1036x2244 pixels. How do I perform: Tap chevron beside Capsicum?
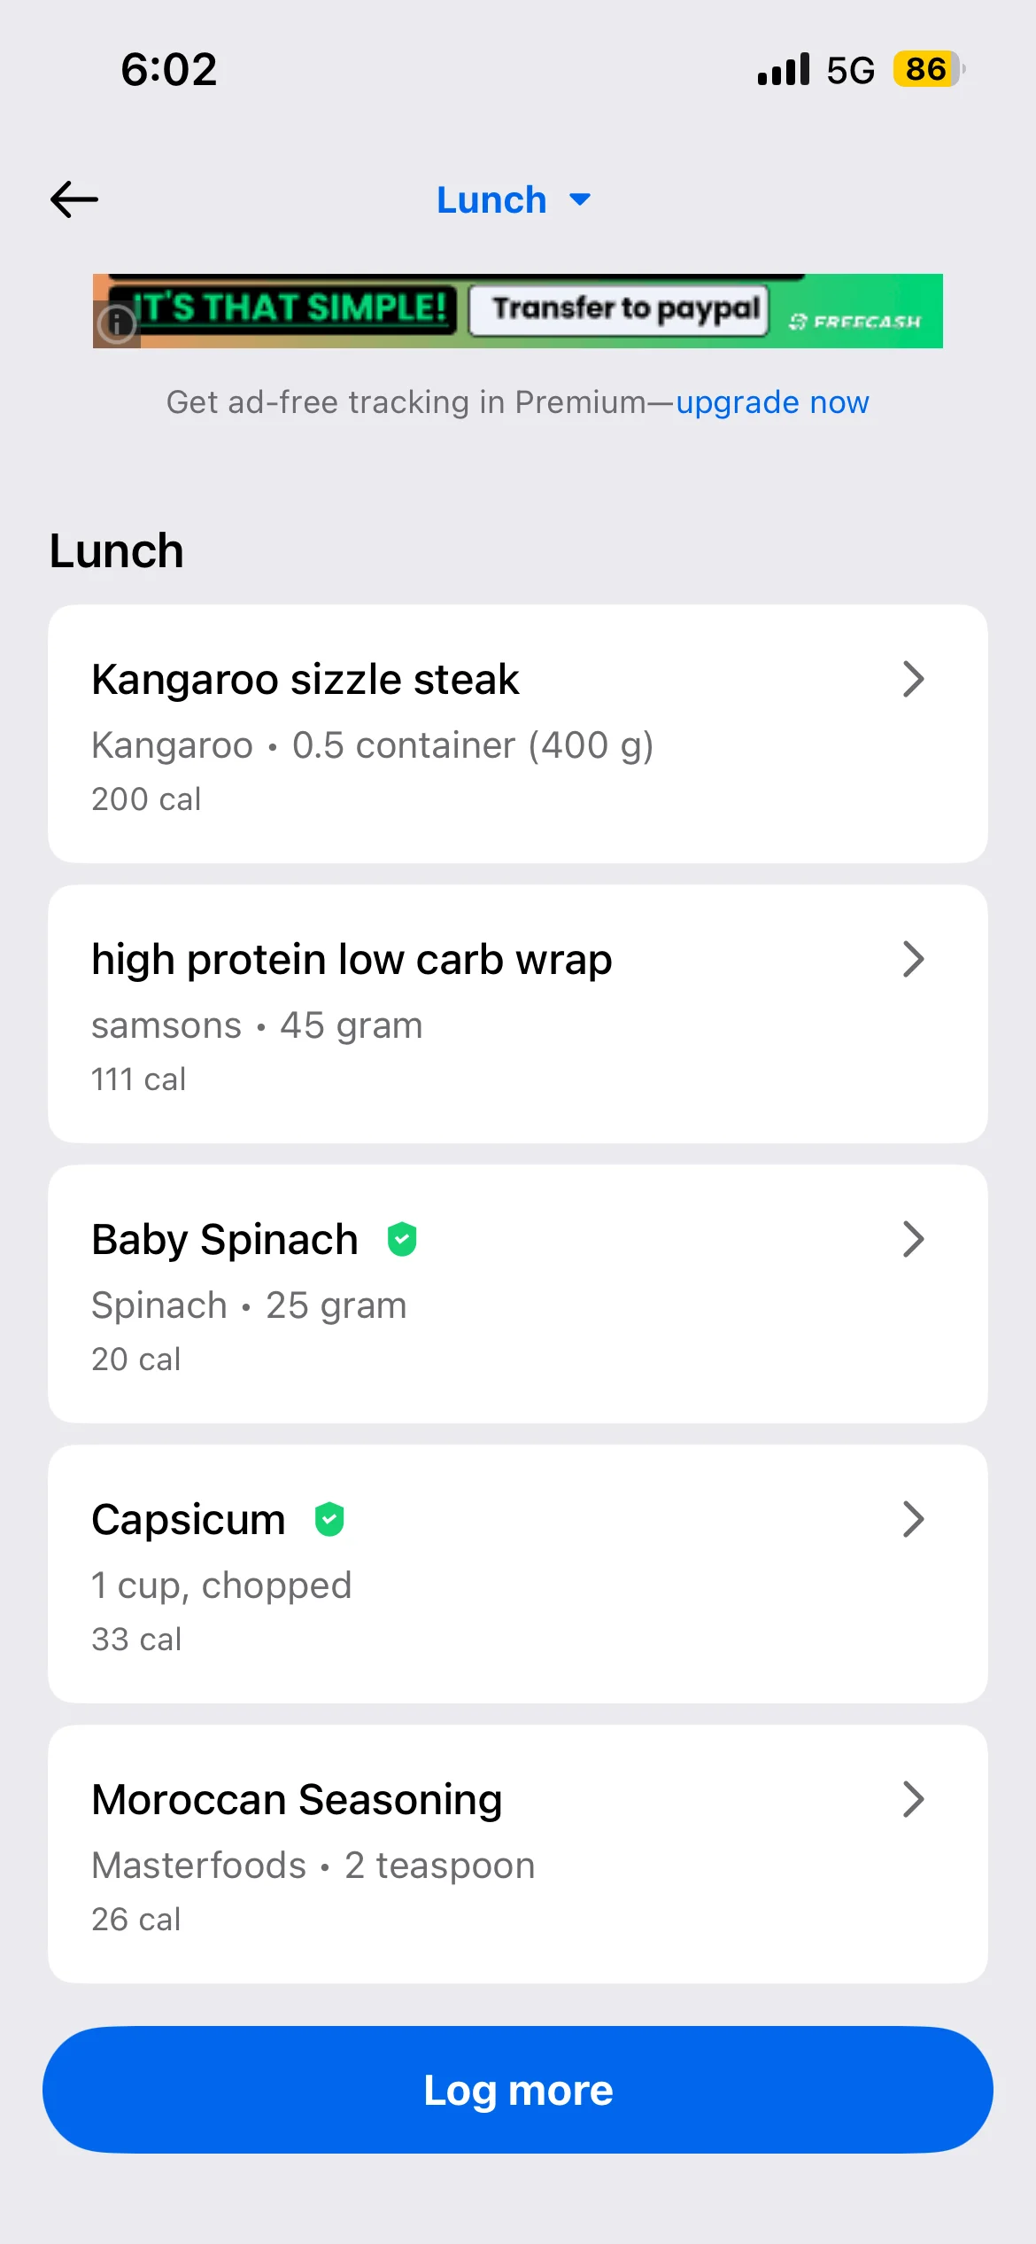pos(913,1520)
